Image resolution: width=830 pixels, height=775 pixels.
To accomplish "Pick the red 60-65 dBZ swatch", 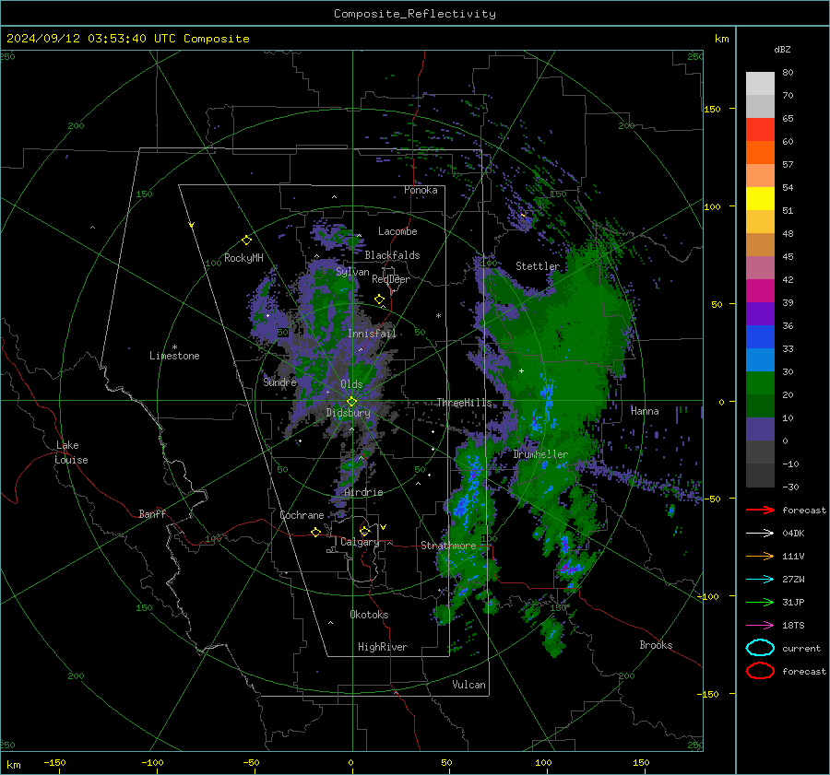I will coord(760,129).
